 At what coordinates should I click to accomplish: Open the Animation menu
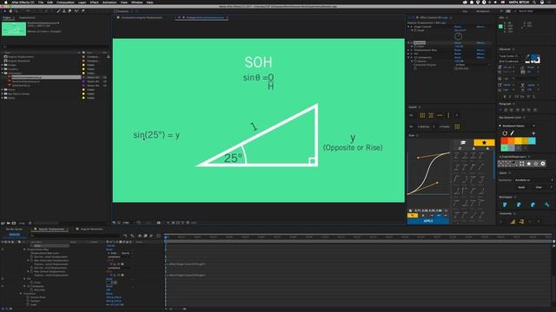click(x=109, y=2)
